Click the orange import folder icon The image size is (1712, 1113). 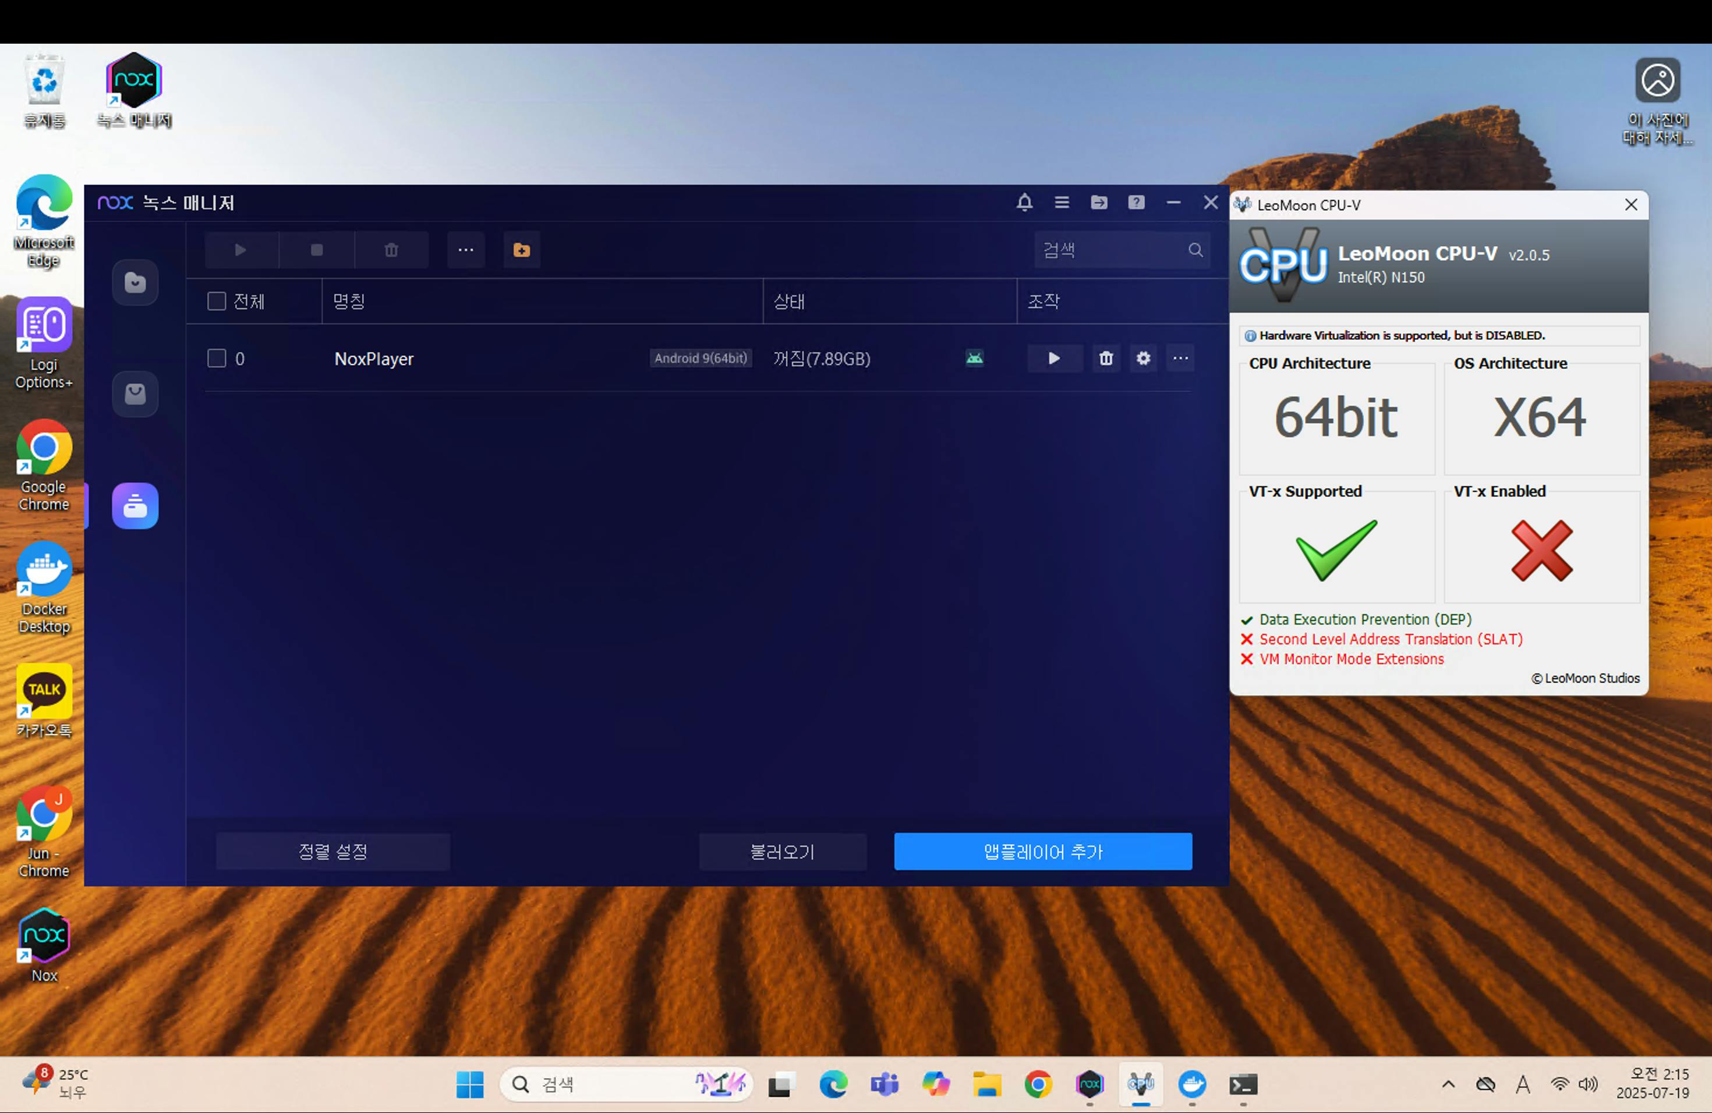pos(522,250)
